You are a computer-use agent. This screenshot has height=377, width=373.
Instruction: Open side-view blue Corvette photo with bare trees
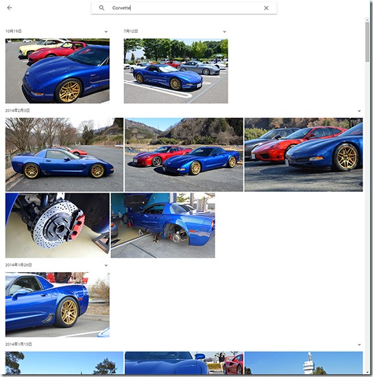click(64, 155)
